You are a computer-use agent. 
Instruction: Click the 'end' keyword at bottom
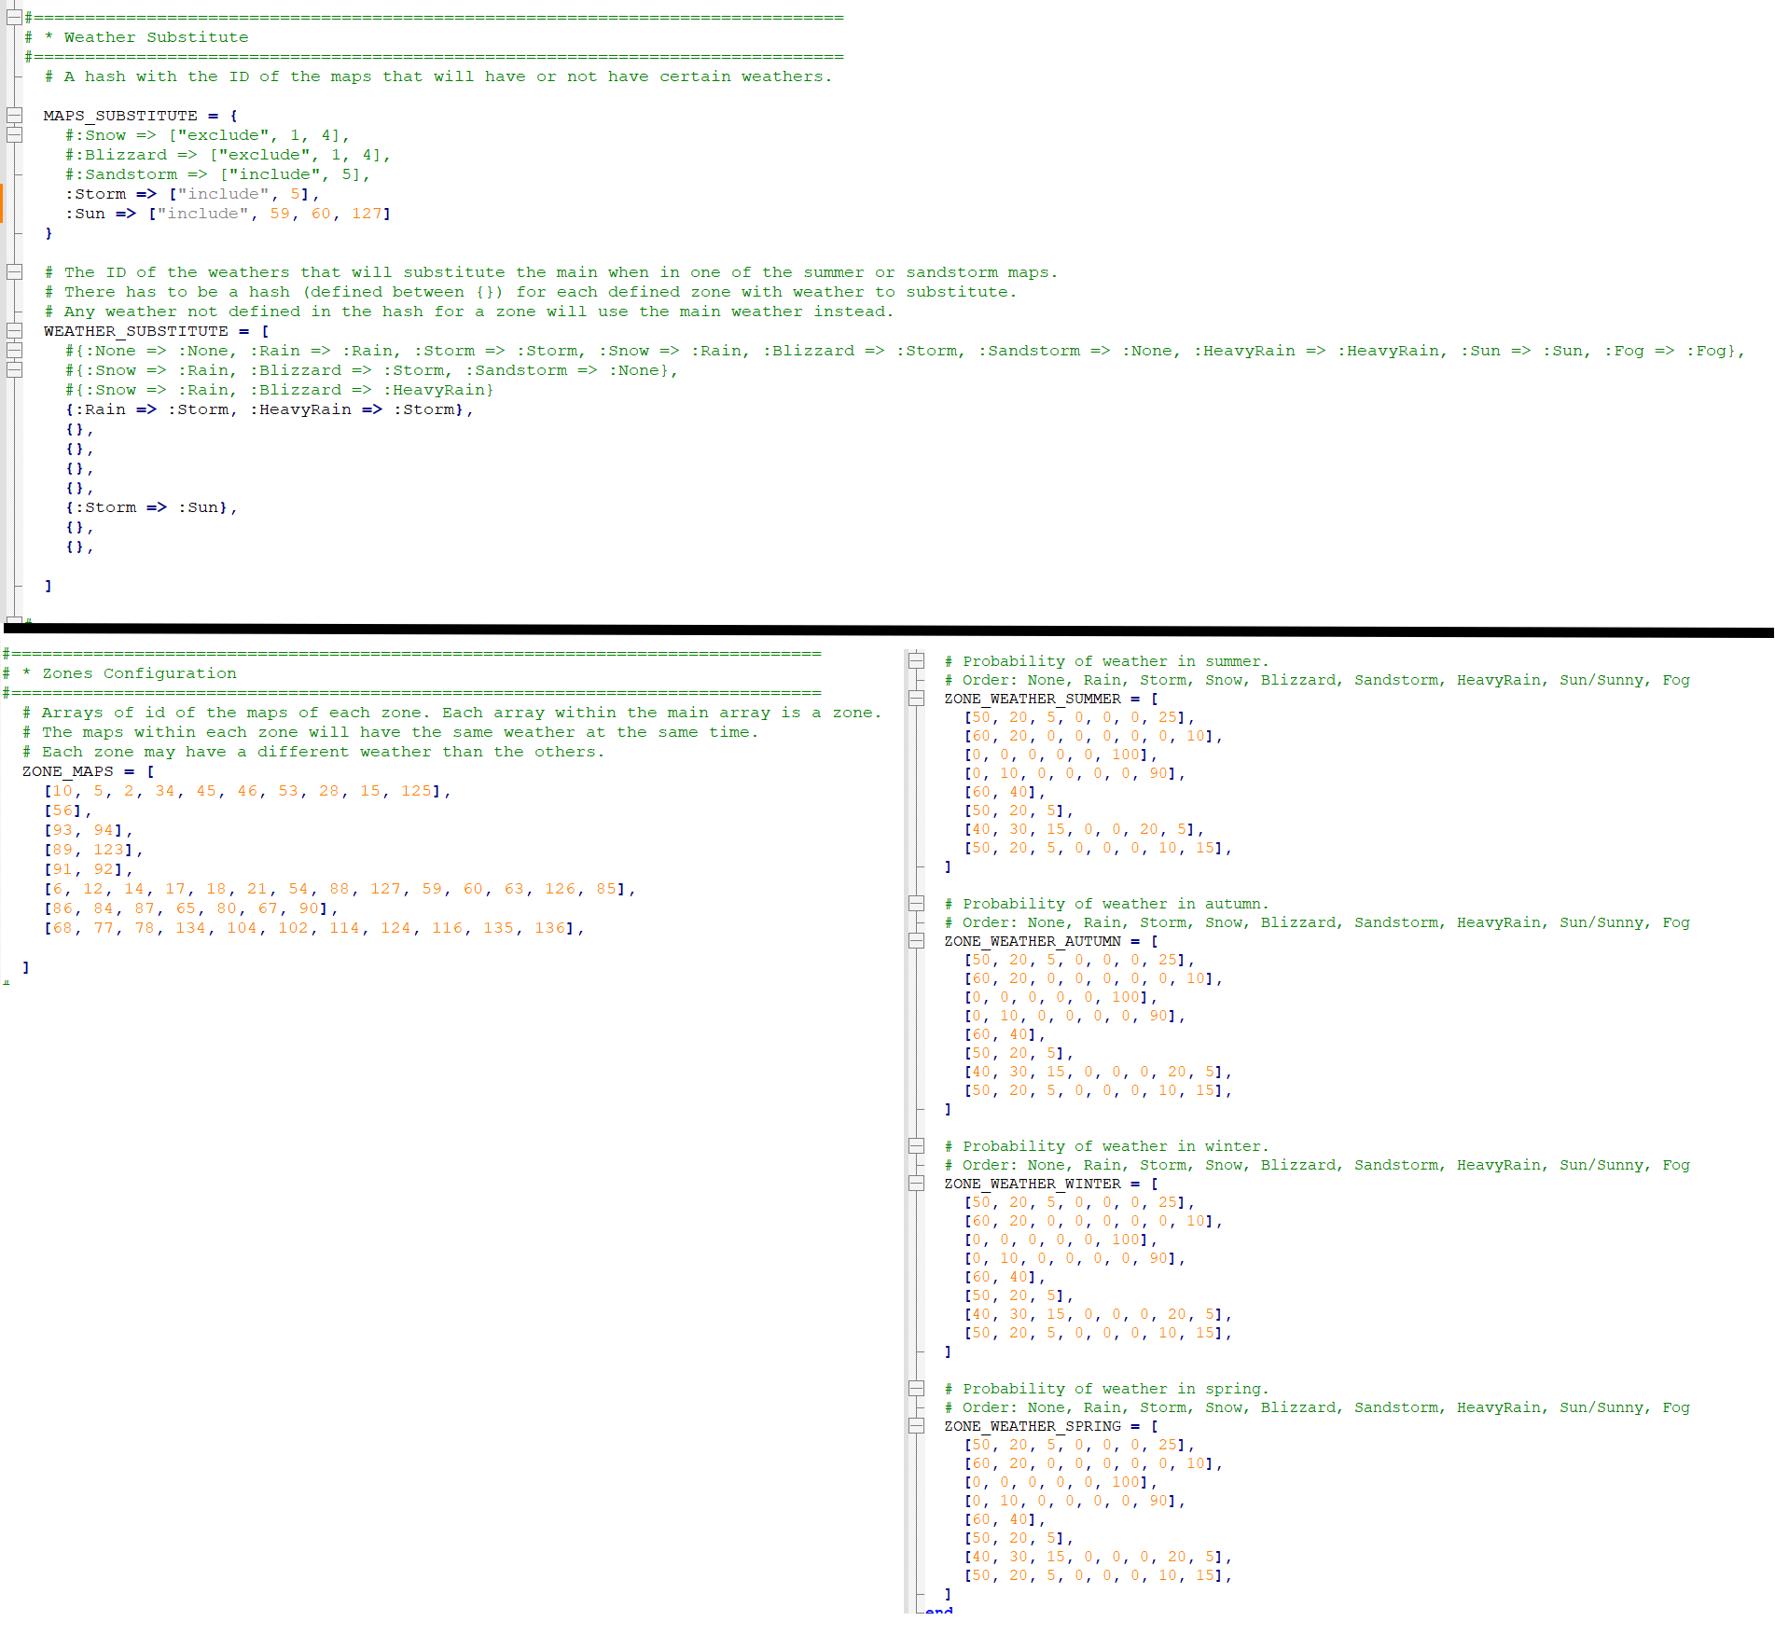point(939,1611)
